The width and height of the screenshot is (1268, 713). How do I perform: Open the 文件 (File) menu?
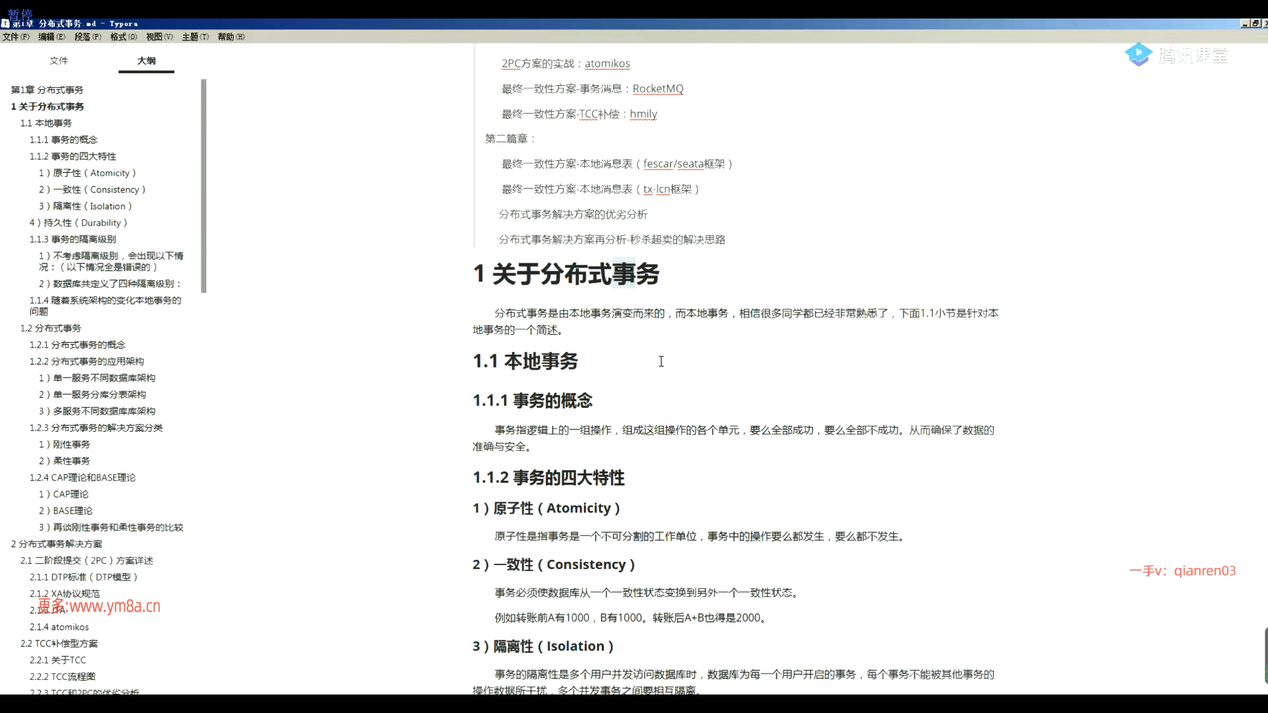coord(15,37)
